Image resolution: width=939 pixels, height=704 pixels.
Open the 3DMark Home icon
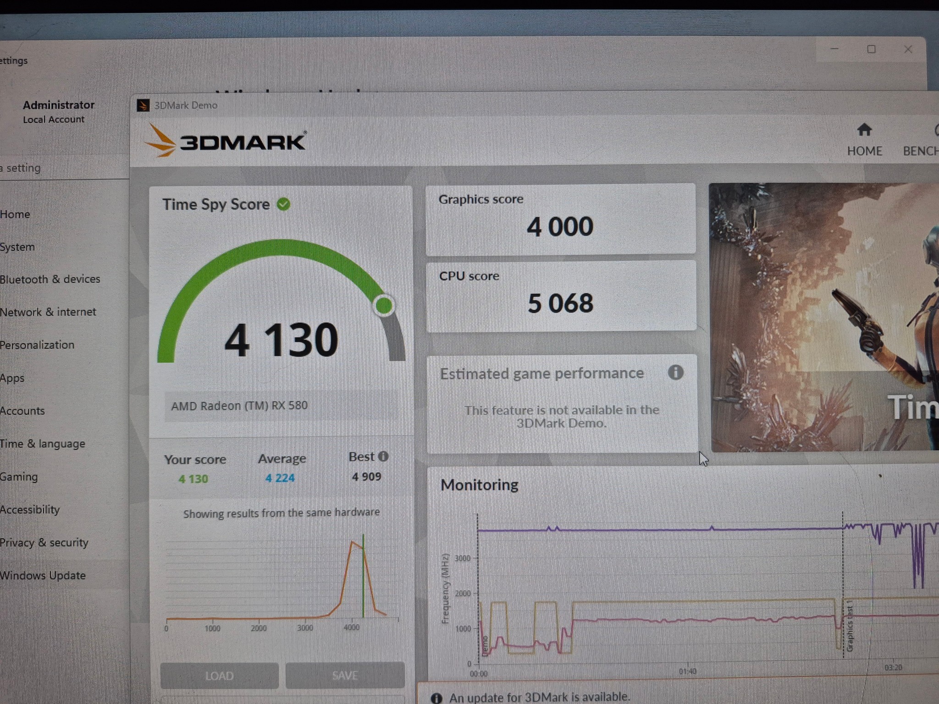tap(864, 130)
